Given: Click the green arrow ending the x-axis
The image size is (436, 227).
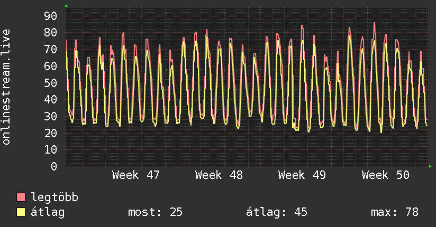Looking at the screenshot, I should [x=430, y=166].
